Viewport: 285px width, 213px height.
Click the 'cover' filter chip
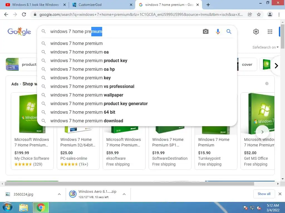[x=247, y=64]
